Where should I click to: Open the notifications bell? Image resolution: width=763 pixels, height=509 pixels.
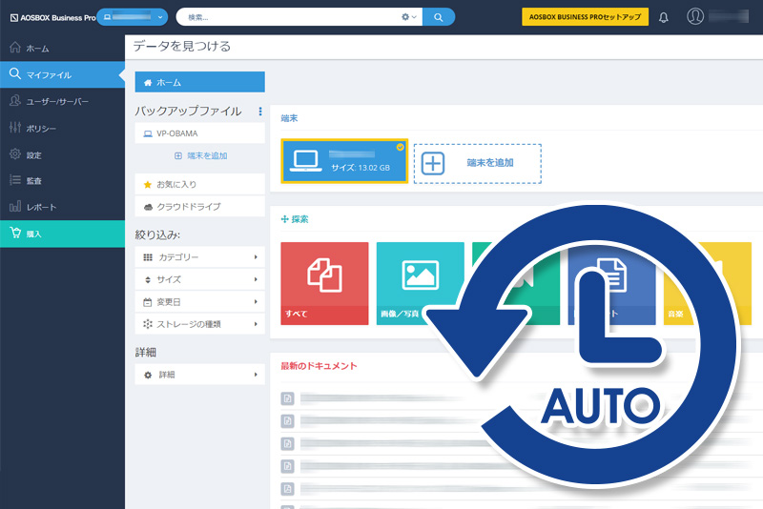click(x=664, y=17)
